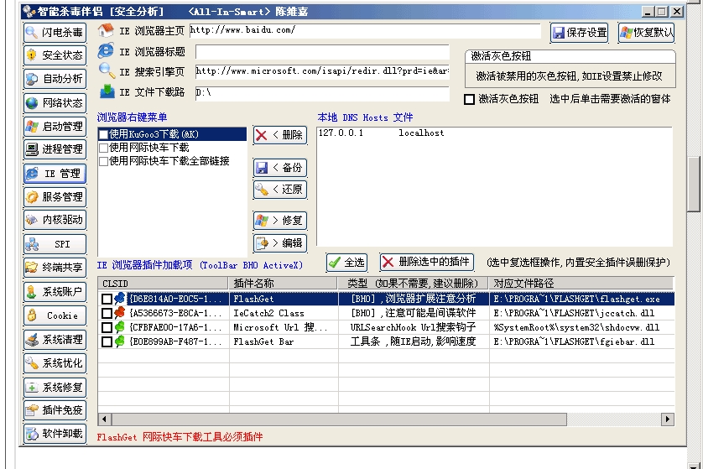Image resolution: width=703 pixels, height=469 pixels.
Task: Tick the IeCatch2 Class row checkbox
Action: [x=107, y=314]
